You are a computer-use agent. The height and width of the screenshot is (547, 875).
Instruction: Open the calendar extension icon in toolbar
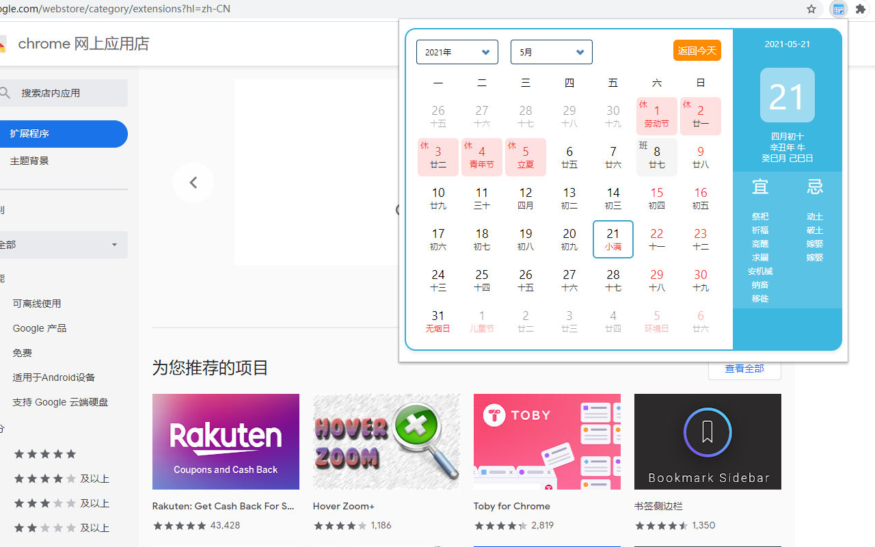click(838, 9)
